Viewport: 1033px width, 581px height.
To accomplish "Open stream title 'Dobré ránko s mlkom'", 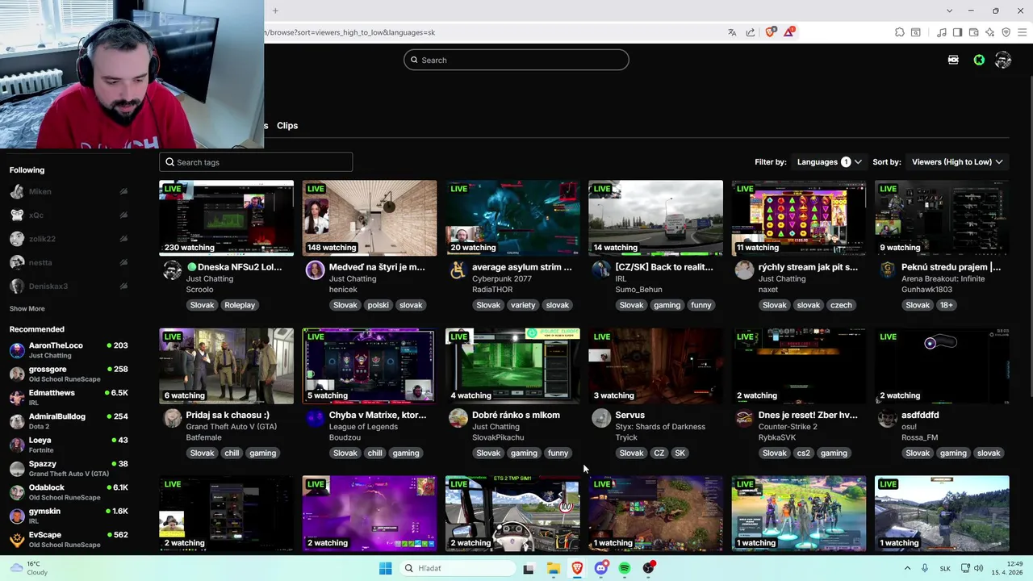I will click(x=516, y=415).
